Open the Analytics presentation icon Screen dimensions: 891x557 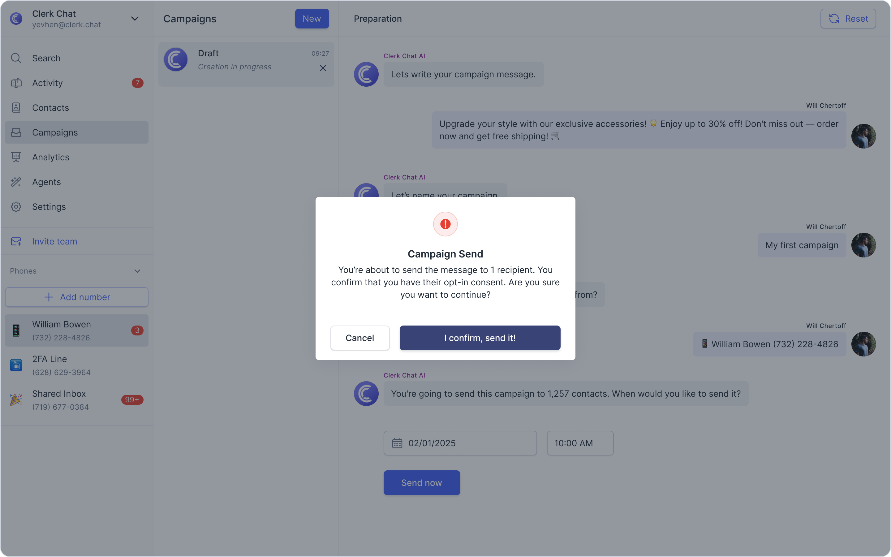point(16,157)
